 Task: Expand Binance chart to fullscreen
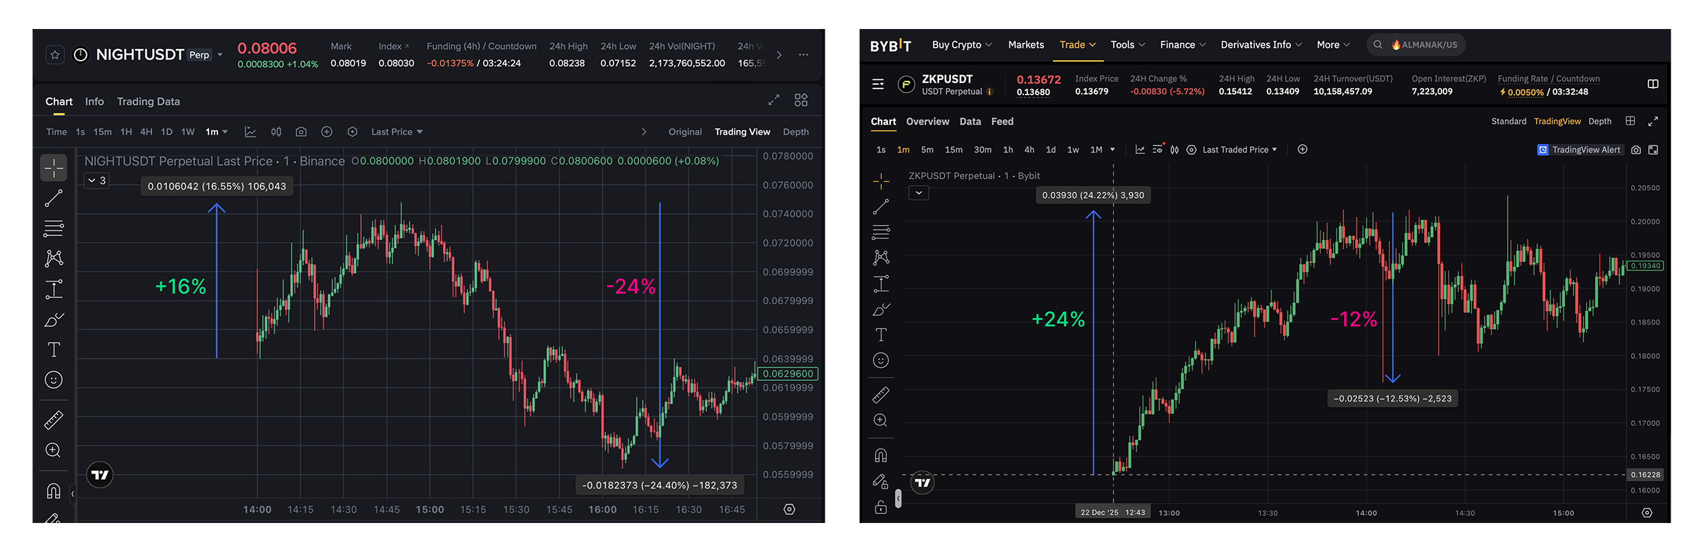coord(774,100)
